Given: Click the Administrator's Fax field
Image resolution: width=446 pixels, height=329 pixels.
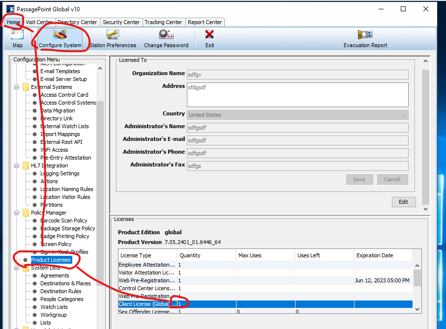Looking at the screenshot, I should tap(297, 166).
